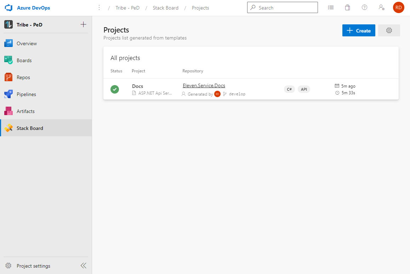Open the Eleven.Service.Docs repository link
The image size is (410, 274).
(x=204, y=85)
